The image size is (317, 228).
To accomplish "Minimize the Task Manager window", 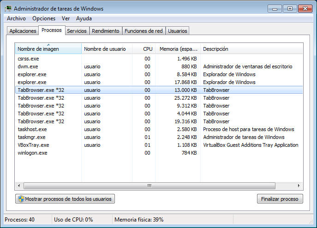I will (x=275, y=9).
